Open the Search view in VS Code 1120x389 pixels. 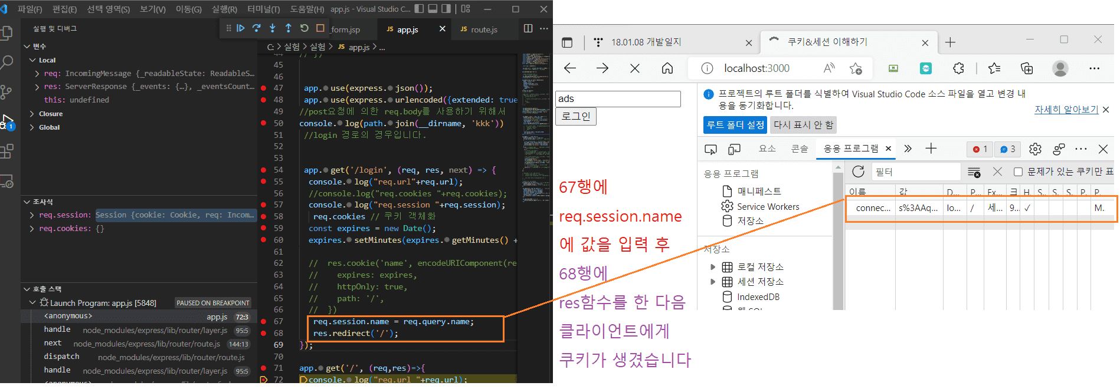pos(7,62)
